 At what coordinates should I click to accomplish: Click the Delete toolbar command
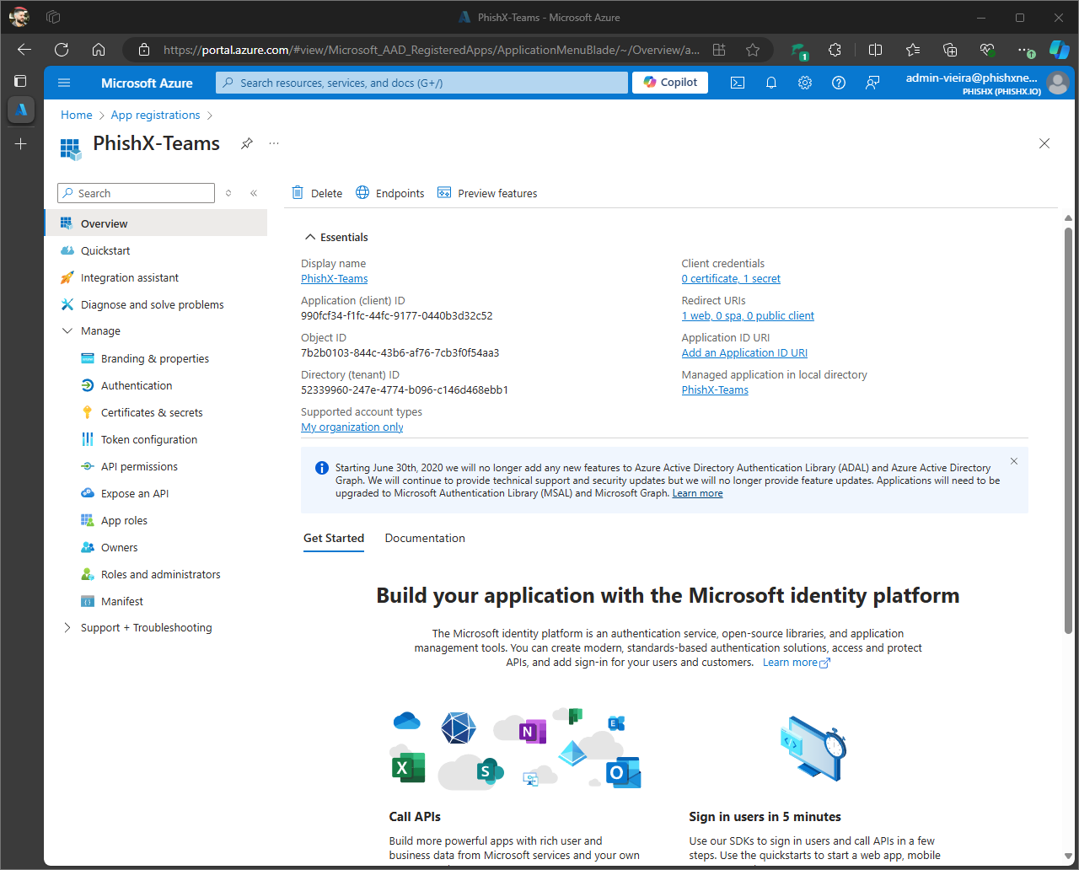[317, 193]
